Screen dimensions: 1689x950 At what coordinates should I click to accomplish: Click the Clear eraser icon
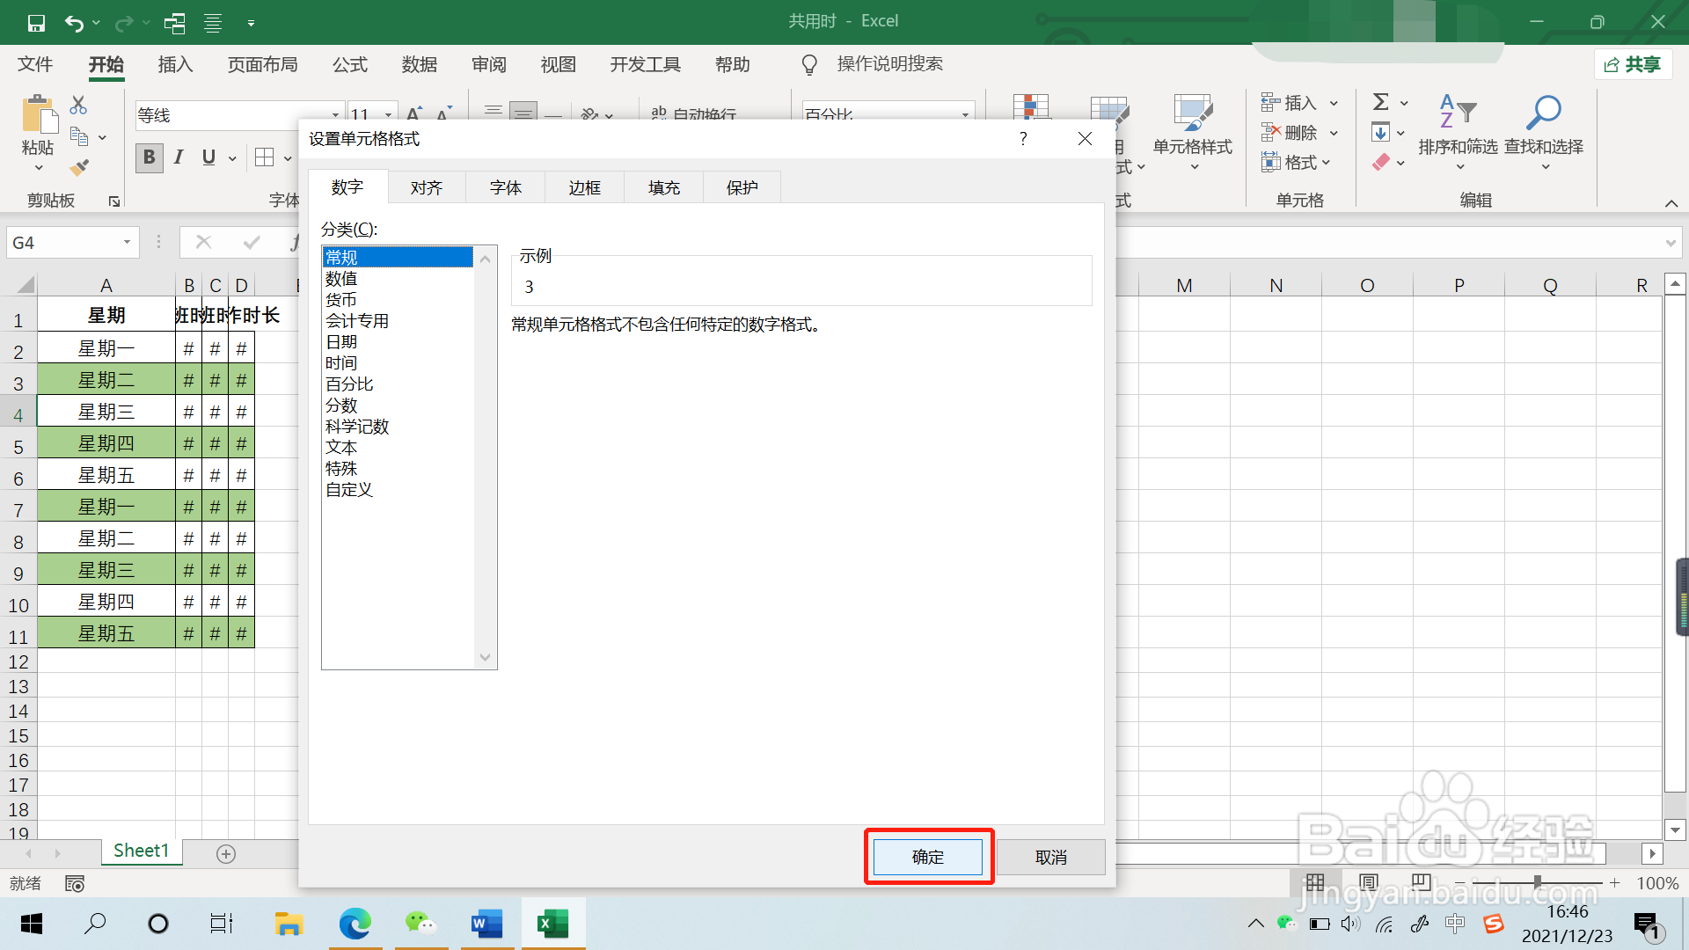click(1381, 162)
